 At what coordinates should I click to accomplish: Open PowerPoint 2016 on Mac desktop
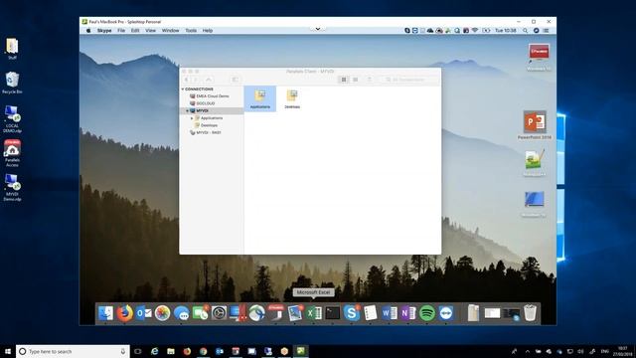tap(535, 125)
